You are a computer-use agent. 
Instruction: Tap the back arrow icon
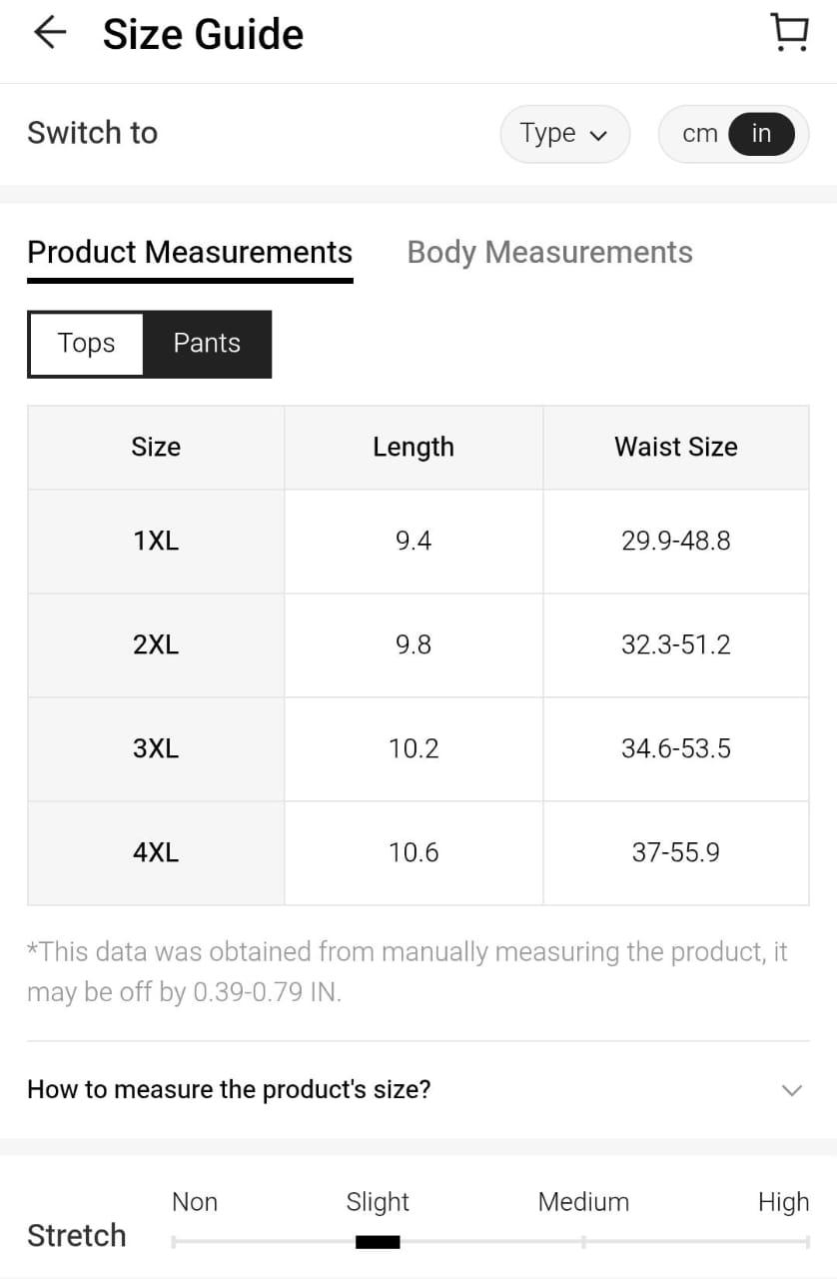[x=49, y=33]
